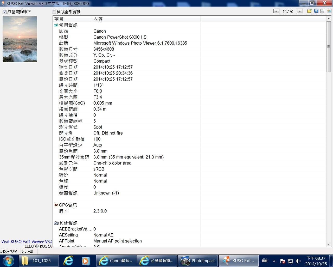
Task: Click the 常用資訊 section icon
Action: (x=56, y=25)
